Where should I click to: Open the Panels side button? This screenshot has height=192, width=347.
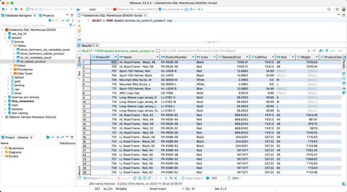(x=344, y=62)
